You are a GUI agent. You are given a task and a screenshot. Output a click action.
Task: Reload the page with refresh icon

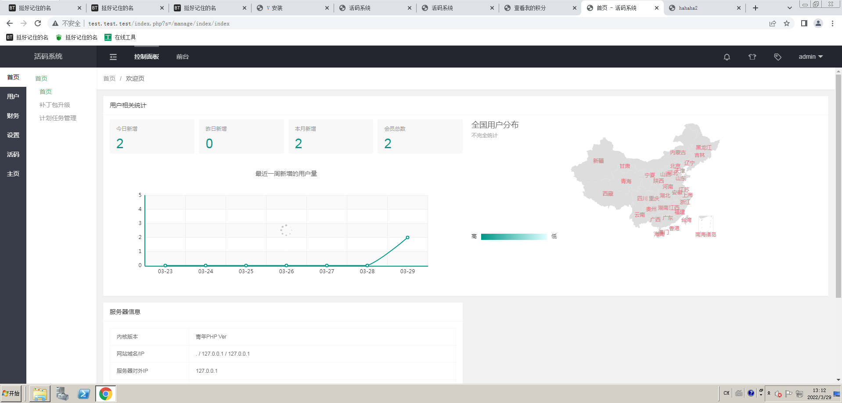click(x=38, y=23)
